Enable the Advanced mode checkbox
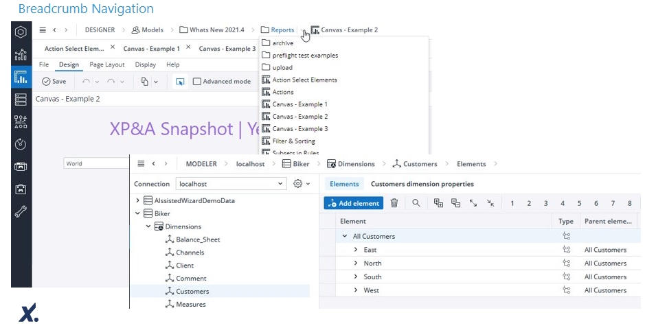 [x=197, y=81]
